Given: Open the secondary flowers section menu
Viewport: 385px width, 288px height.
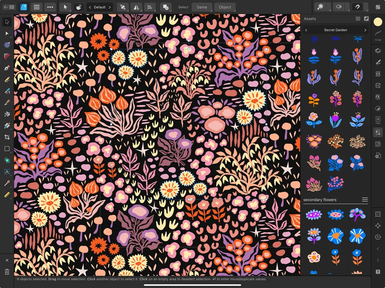Looking at the screenshot, I should point(365,200).
